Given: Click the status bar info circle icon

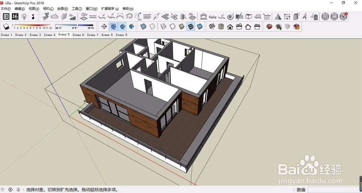Looking at the screenshot, I should click(x=10, y=189).
